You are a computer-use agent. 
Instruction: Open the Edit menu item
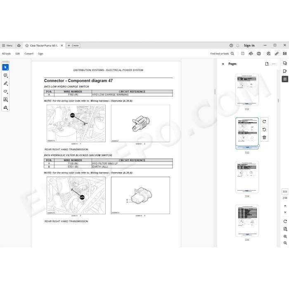17,54
